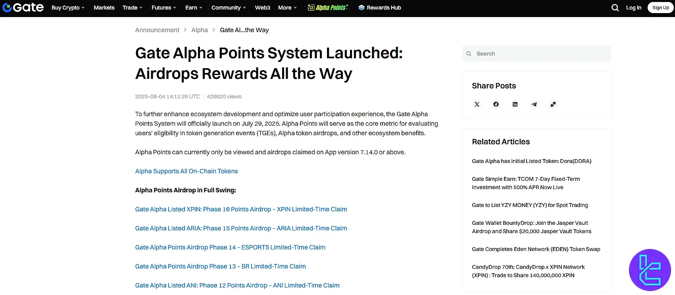Open the header search magnifier icon

click(615, 8)
